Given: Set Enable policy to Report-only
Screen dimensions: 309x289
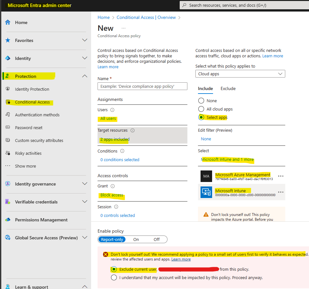Looking at the screenshot, I should click(x=112, y=239).
